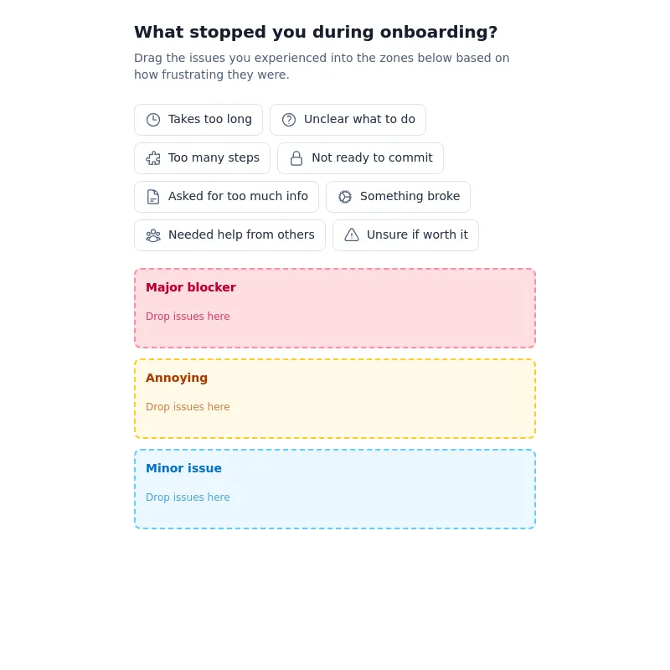The width and height of the screenshot is (670, 670).
Task: Click the warning triangle icon on 'Unsure if worth it'
Action: pyautogui.click(x=352, y=234)
